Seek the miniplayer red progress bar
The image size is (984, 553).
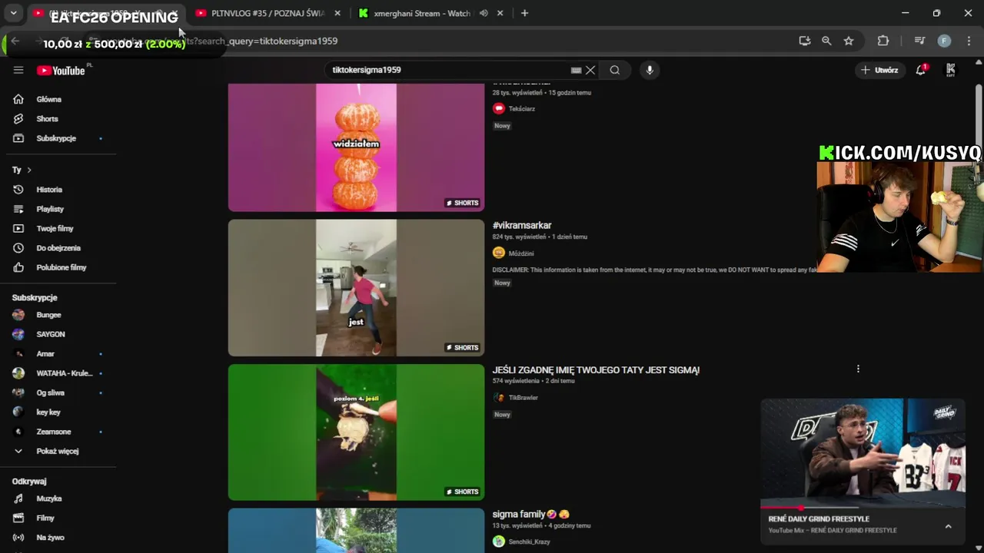point(863,508)
